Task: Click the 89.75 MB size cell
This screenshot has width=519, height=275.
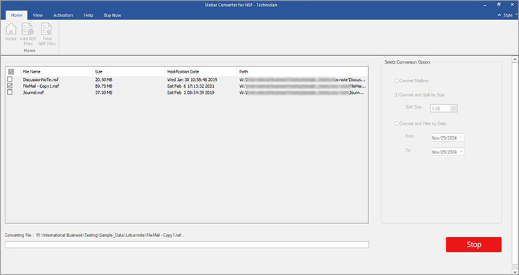Action: [x=104, y=86]
